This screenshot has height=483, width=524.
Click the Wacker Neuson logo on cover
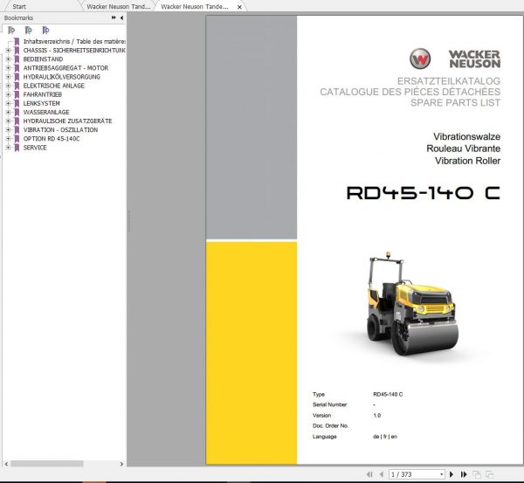[x=455, y=59]
